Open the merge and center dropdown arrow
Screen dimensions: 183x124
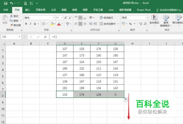coord(118,24)
